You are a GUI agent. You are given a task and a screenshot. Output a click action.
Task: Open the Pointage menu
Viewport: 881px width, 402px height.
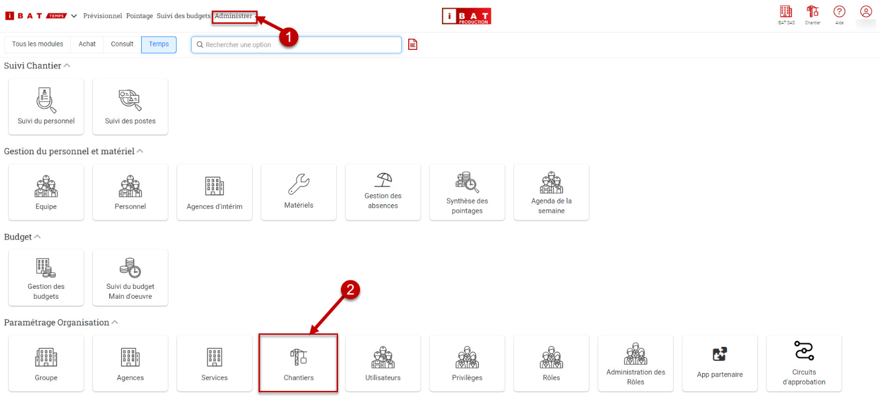(139, 16)
